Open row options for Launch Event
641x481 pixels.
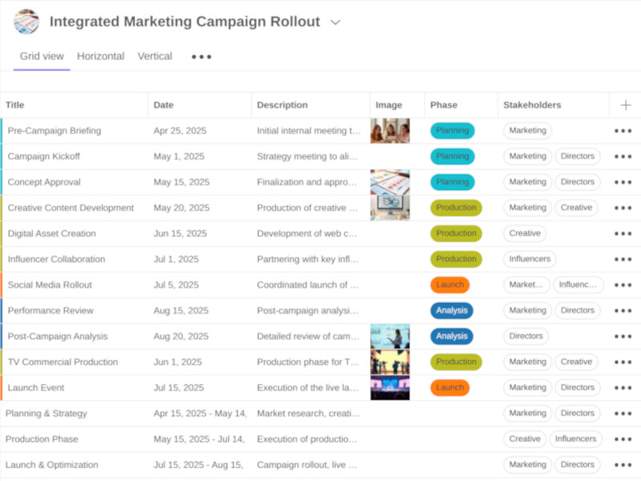[623, 387]
